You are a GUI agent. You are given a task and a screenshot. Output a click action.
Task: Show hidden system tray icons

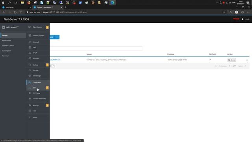tap(217, 3)
